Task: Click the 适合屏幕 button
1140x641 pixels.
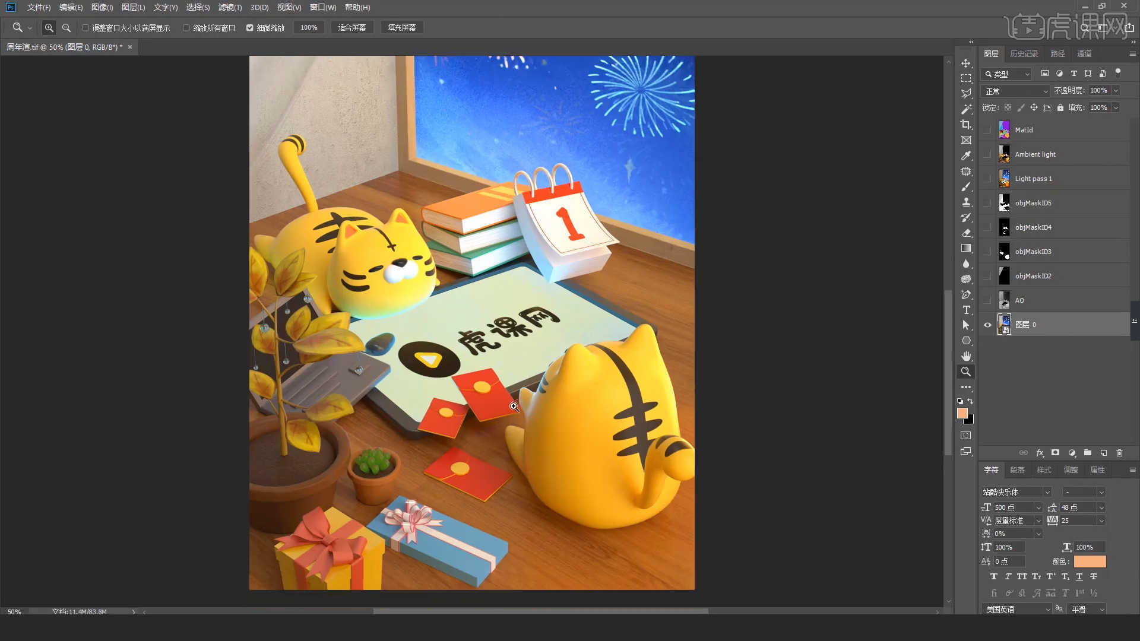Action: (351, 27)
